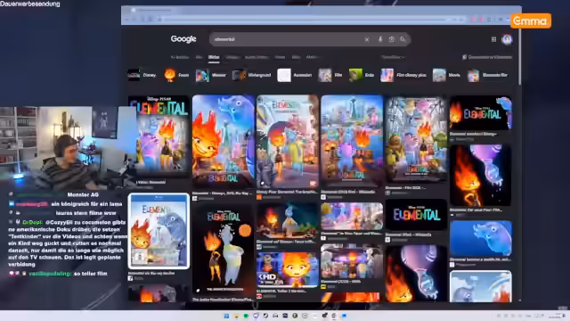Screen dimensions: 570x321
Task: Switch to the Videos search tab
Action: point(232,57)
